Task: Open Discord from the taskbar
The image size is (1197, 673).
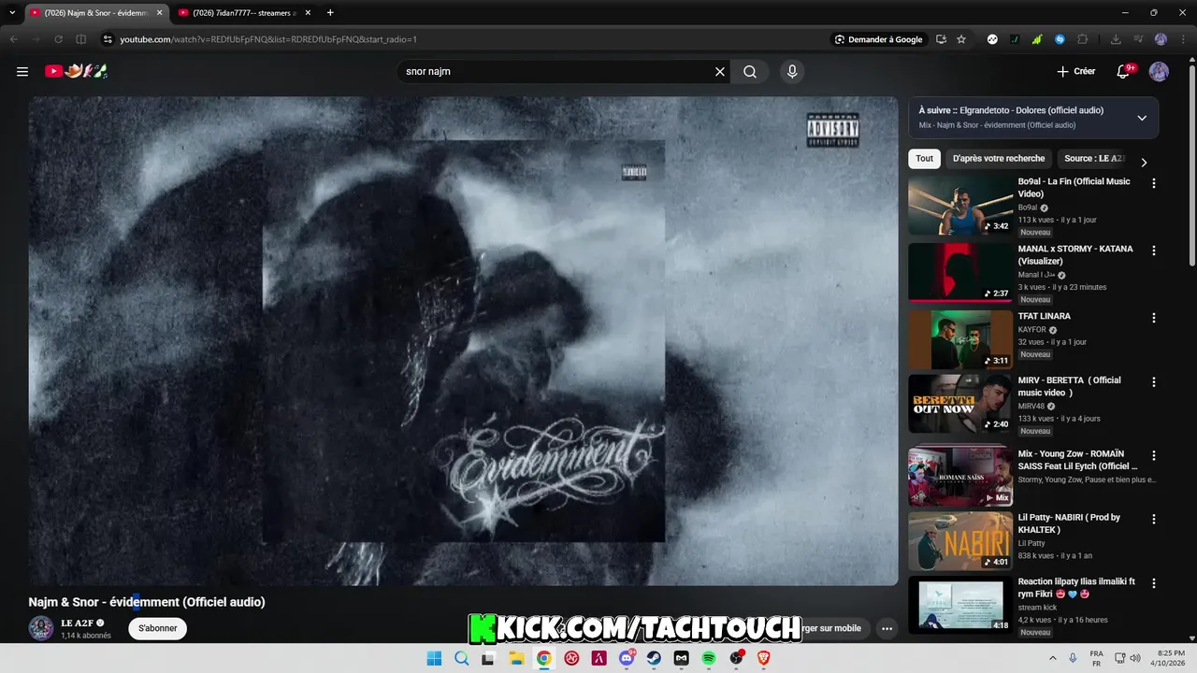Action: click(x=627, y=658)
